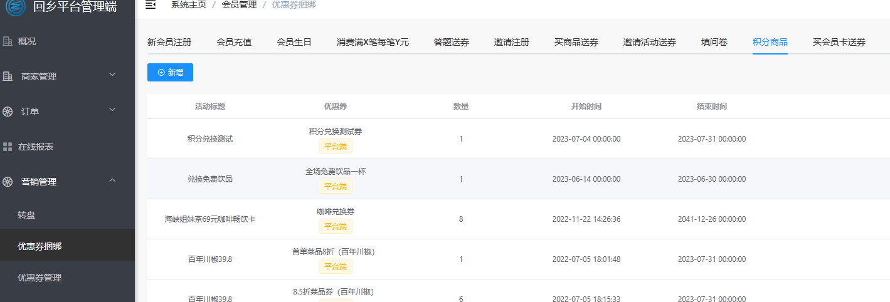Open 转盘 in the sidebar menu
The width and height of the screenshot is (890, 302).
pos(26,215)
